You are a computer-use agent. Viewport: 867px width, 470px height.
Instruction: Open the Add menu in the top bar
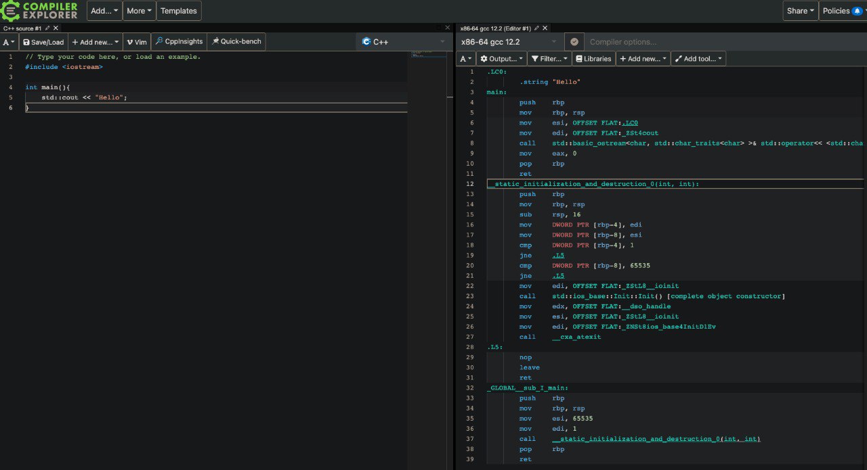[x=104, y=11]
